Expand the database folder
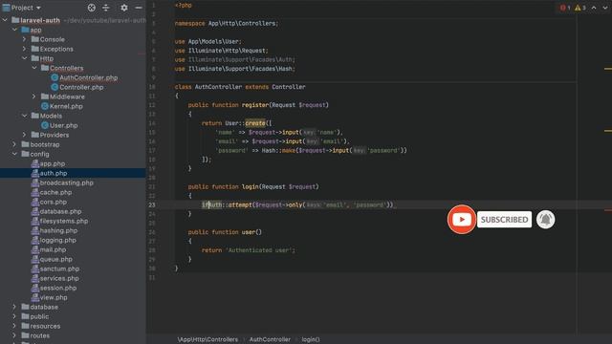 14,307
